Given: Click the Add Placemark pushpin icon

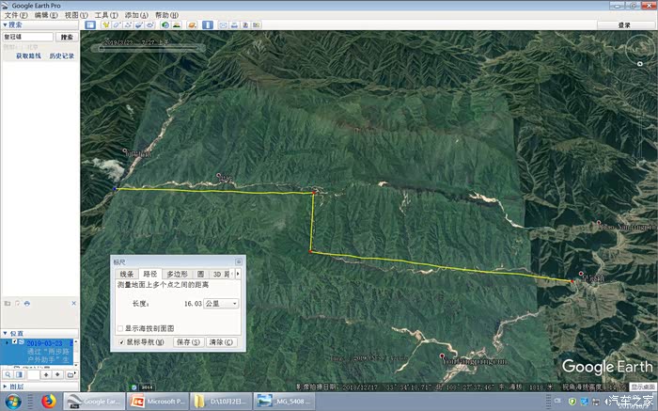Looking at the screenshot, I should (106, 25).
